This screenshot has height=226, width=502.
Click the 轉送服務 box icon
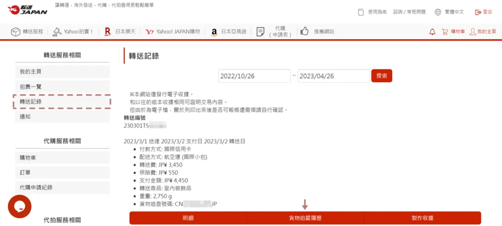[16, 32]
